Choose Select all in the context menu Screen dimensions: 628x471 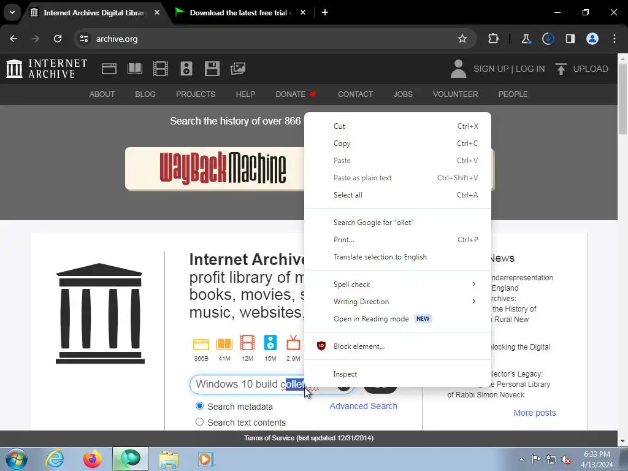(x=397, y=195)
